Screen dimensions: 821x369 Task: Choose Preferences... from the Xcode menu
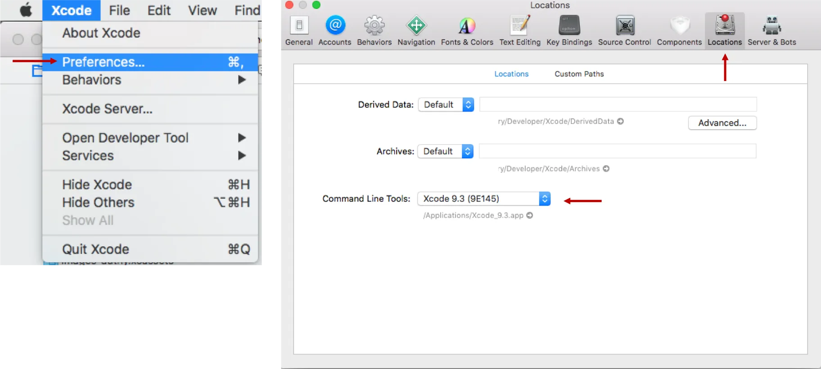(x=150, y=62)
